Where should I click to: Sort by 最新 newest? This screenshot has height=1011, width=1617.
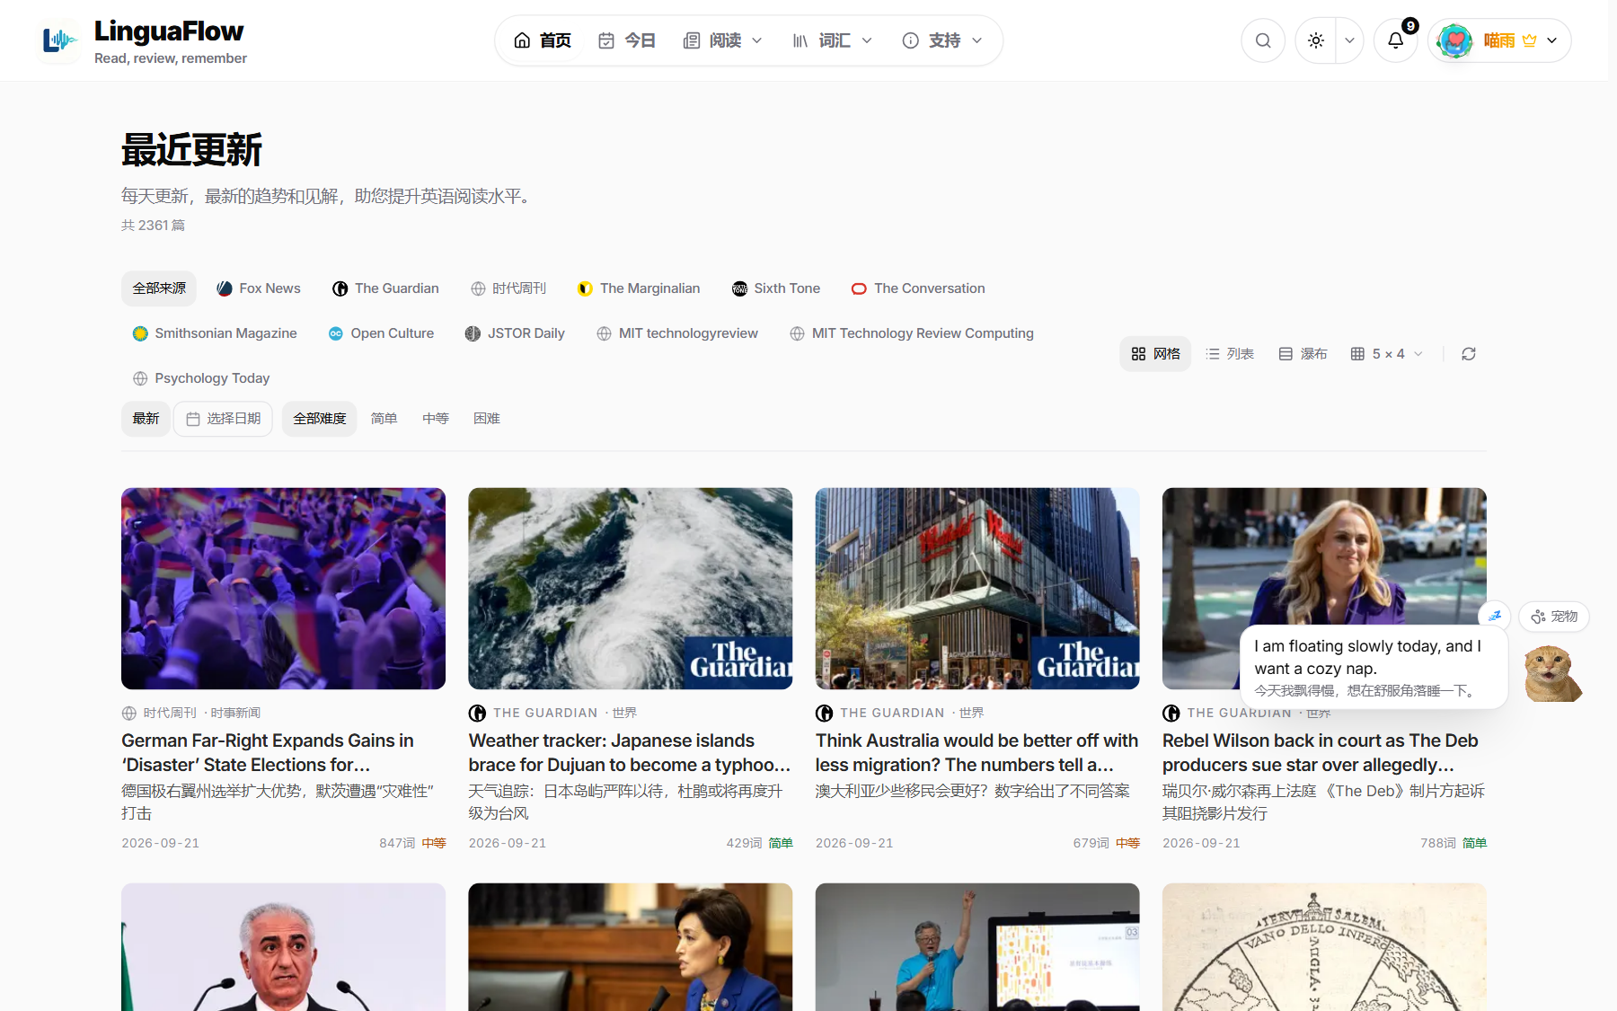146,419
